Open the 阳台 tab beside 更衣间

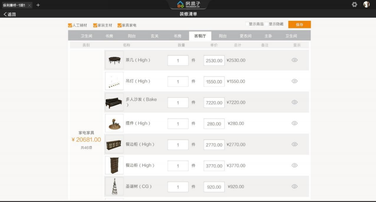pyautogui.click(x=223, y=36)
